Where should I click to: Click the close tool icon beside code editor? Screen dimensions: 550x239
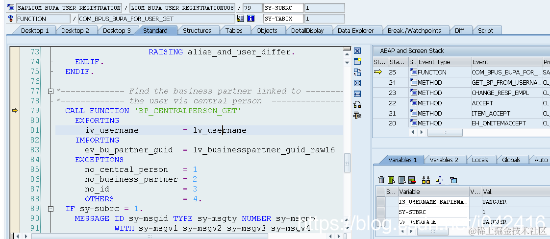point(357,51)
